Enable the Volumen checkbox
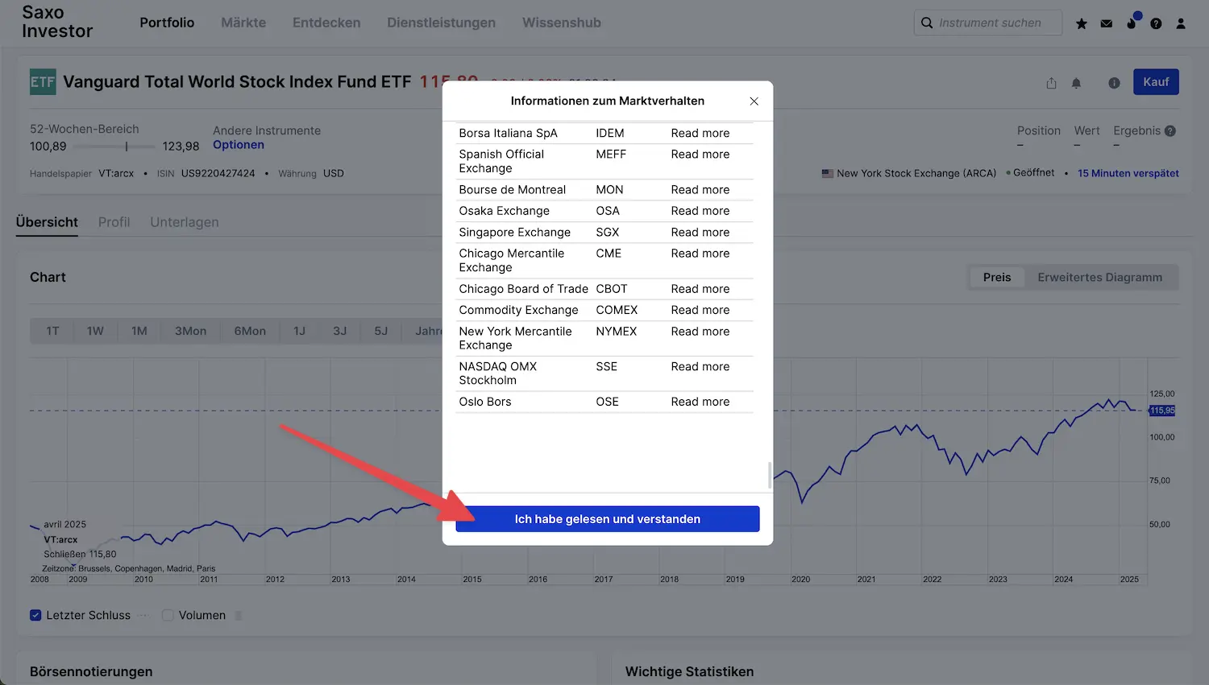The width and height of the screenshot is (1209, 685). [168, 615]
